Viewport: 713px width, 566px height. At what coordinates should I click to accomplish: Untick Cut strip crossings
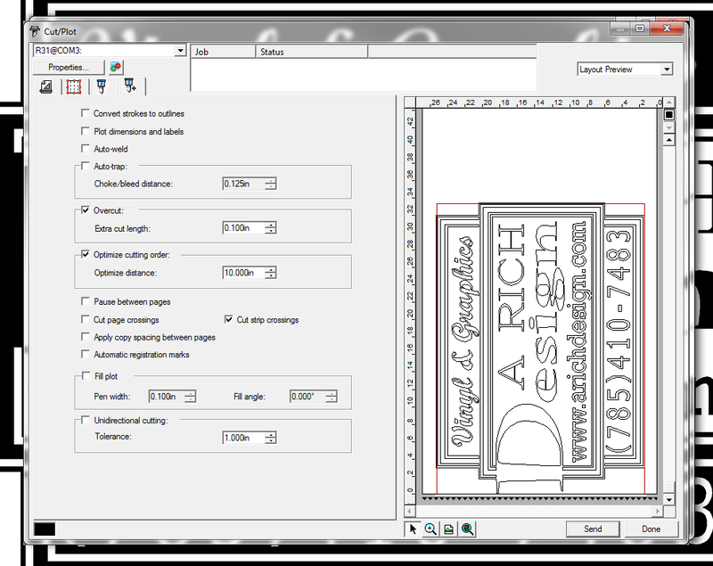[228, 320]
